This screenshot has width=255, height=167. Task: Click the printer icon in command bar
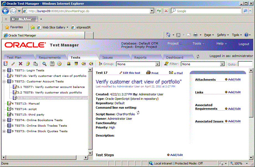195,35
